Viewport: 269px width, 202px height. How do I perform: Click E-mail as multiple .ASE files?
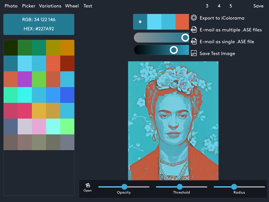tap(231, 30)
